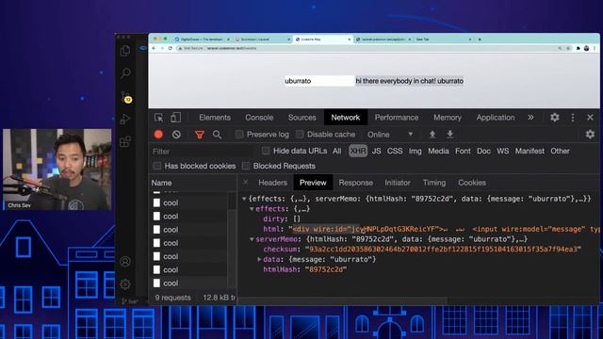Toggle DevTools device toolbar icon
This screenshot has width=603, height=339.
point(176,117)
